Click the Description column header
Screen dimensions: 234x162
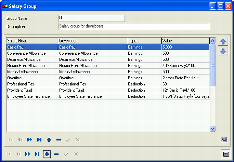(x=93, y=40)
